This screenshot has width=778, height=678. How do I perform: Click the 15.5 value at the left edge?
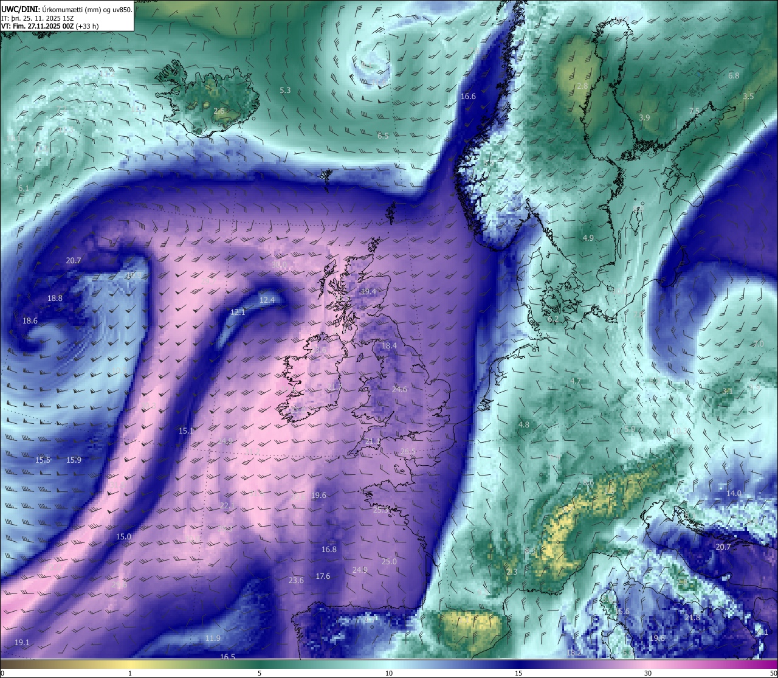(43, 460)
